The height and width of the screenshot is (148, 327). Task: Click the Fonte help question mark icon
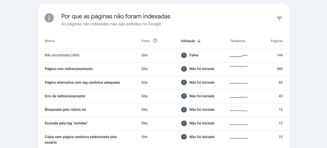tap(155, 41)
